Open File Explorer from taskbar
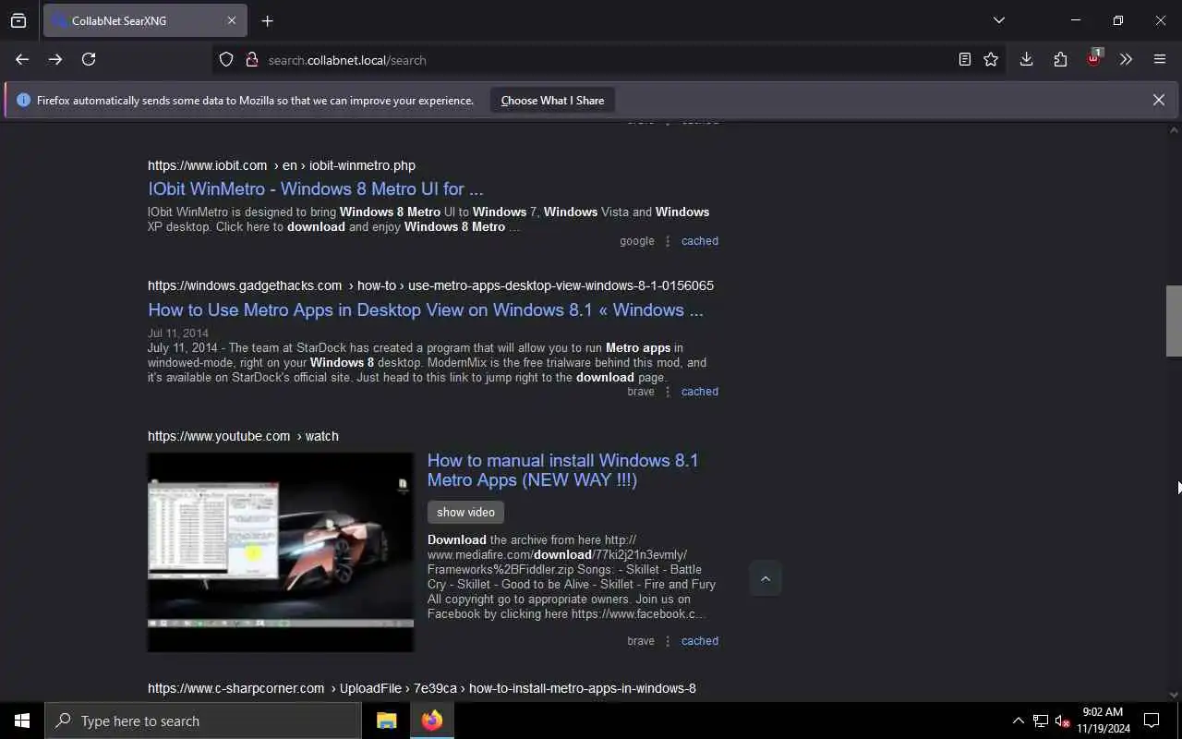Viewport: 1182px width, 739px height. pos(386,721)
